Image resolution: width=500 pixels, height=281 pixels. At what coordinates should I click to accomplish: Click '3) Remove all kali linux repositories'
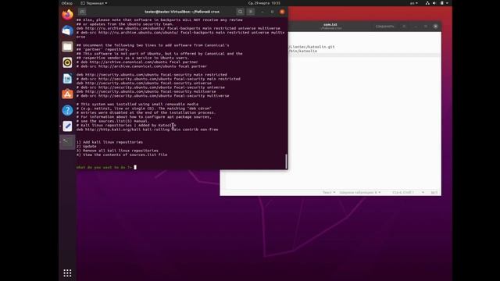(x=117, y=151)
